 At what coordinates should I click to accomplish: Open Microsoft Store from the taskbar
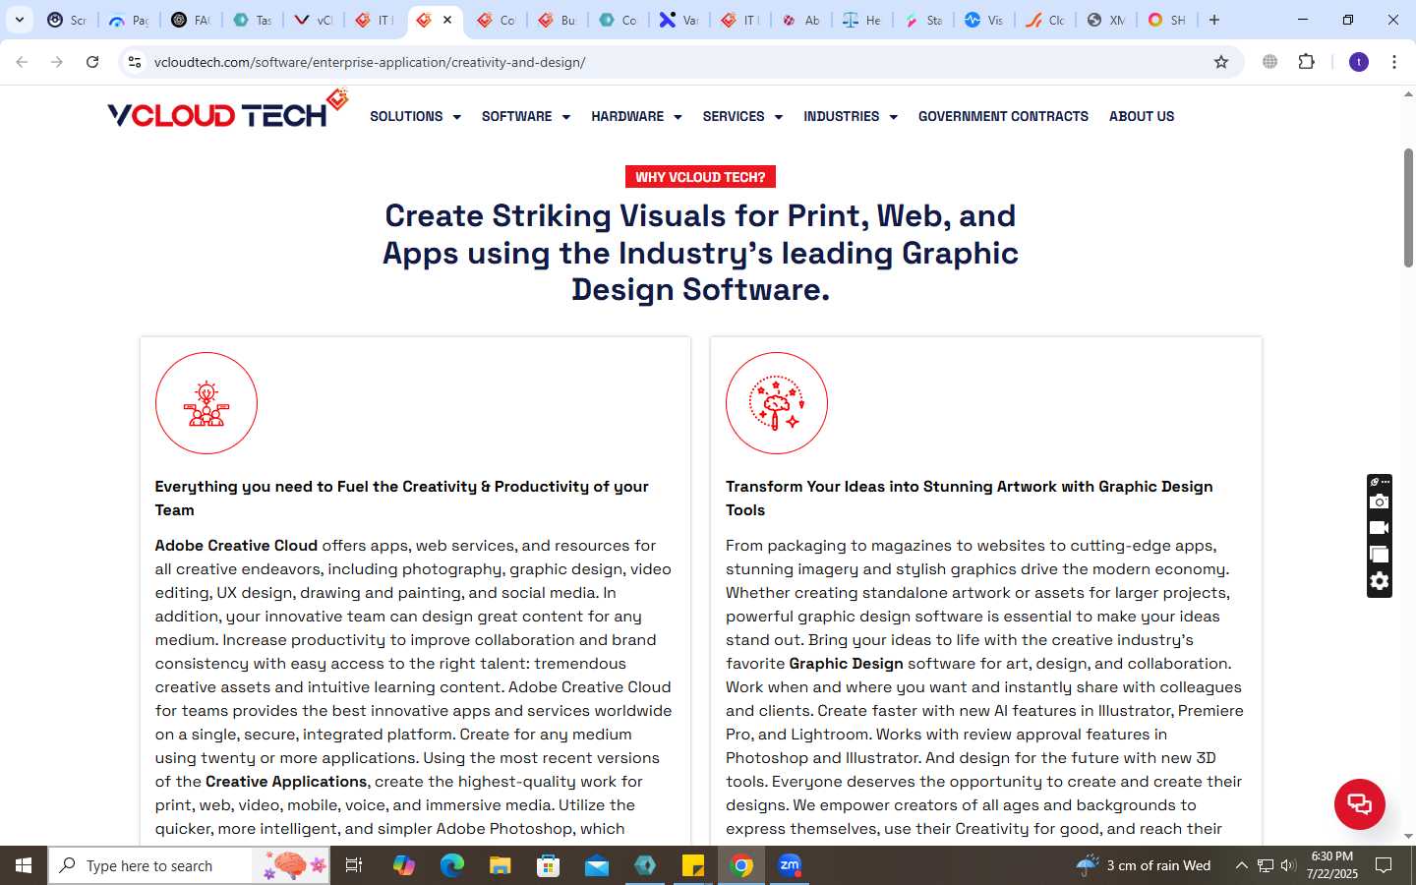549,865
